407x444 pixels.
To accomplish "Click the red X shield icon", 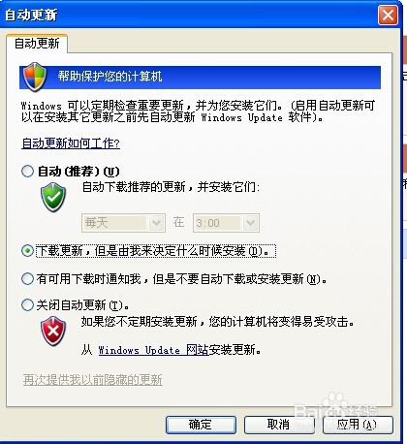I will pyautogui.click(x=53, y=331).
